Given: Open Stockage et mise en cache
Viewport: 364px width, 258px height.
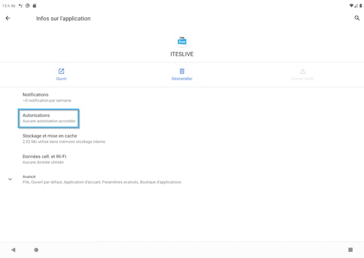Looking at the screenshot, I should point(182,139).
